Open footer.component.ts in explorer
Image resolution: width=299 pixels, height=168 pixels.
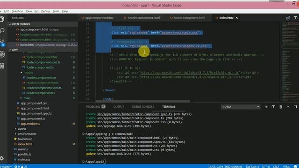[x=40, y=67]
